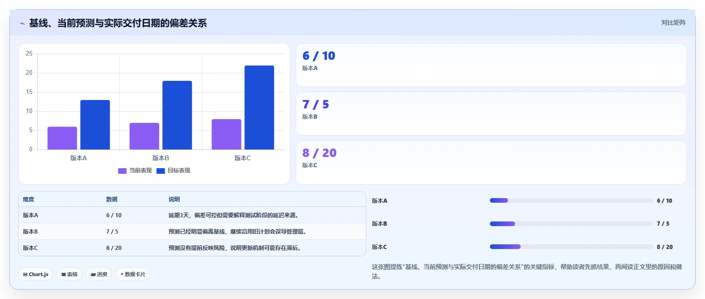Click the 进度 tag chip
Screen dimensions: 705x299
pos(99,274)
